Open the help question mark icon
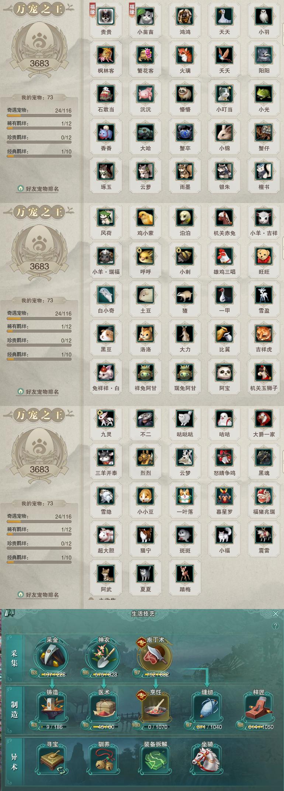 coord(275,626)
